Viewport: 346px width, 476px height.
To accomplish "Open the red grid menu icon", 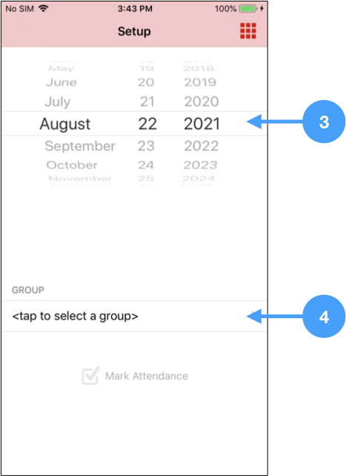I will 247,31.
